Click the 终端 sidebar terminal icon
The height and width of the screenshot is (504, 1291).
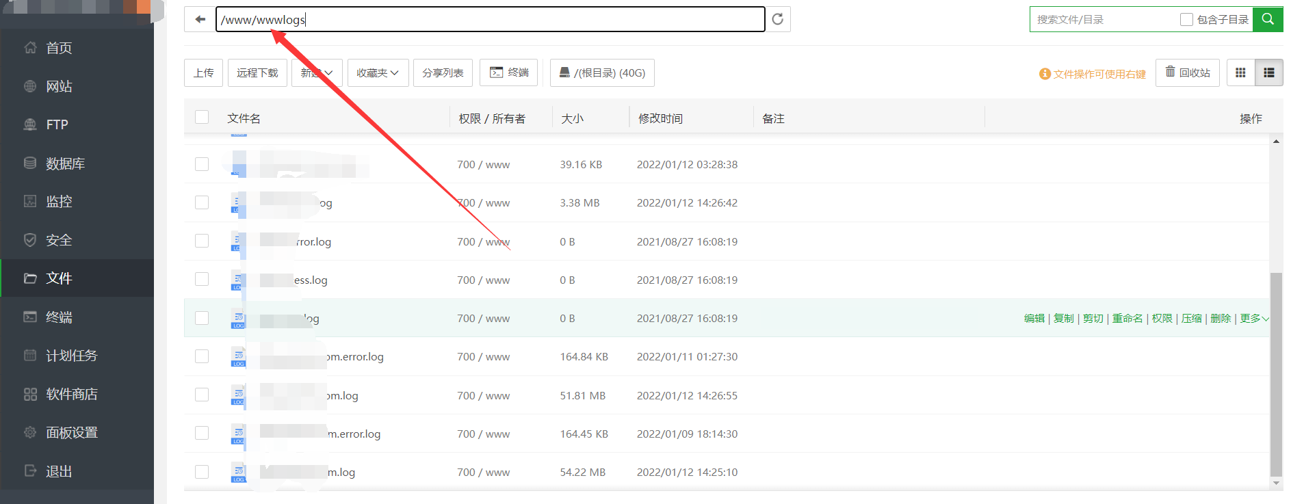30,317
